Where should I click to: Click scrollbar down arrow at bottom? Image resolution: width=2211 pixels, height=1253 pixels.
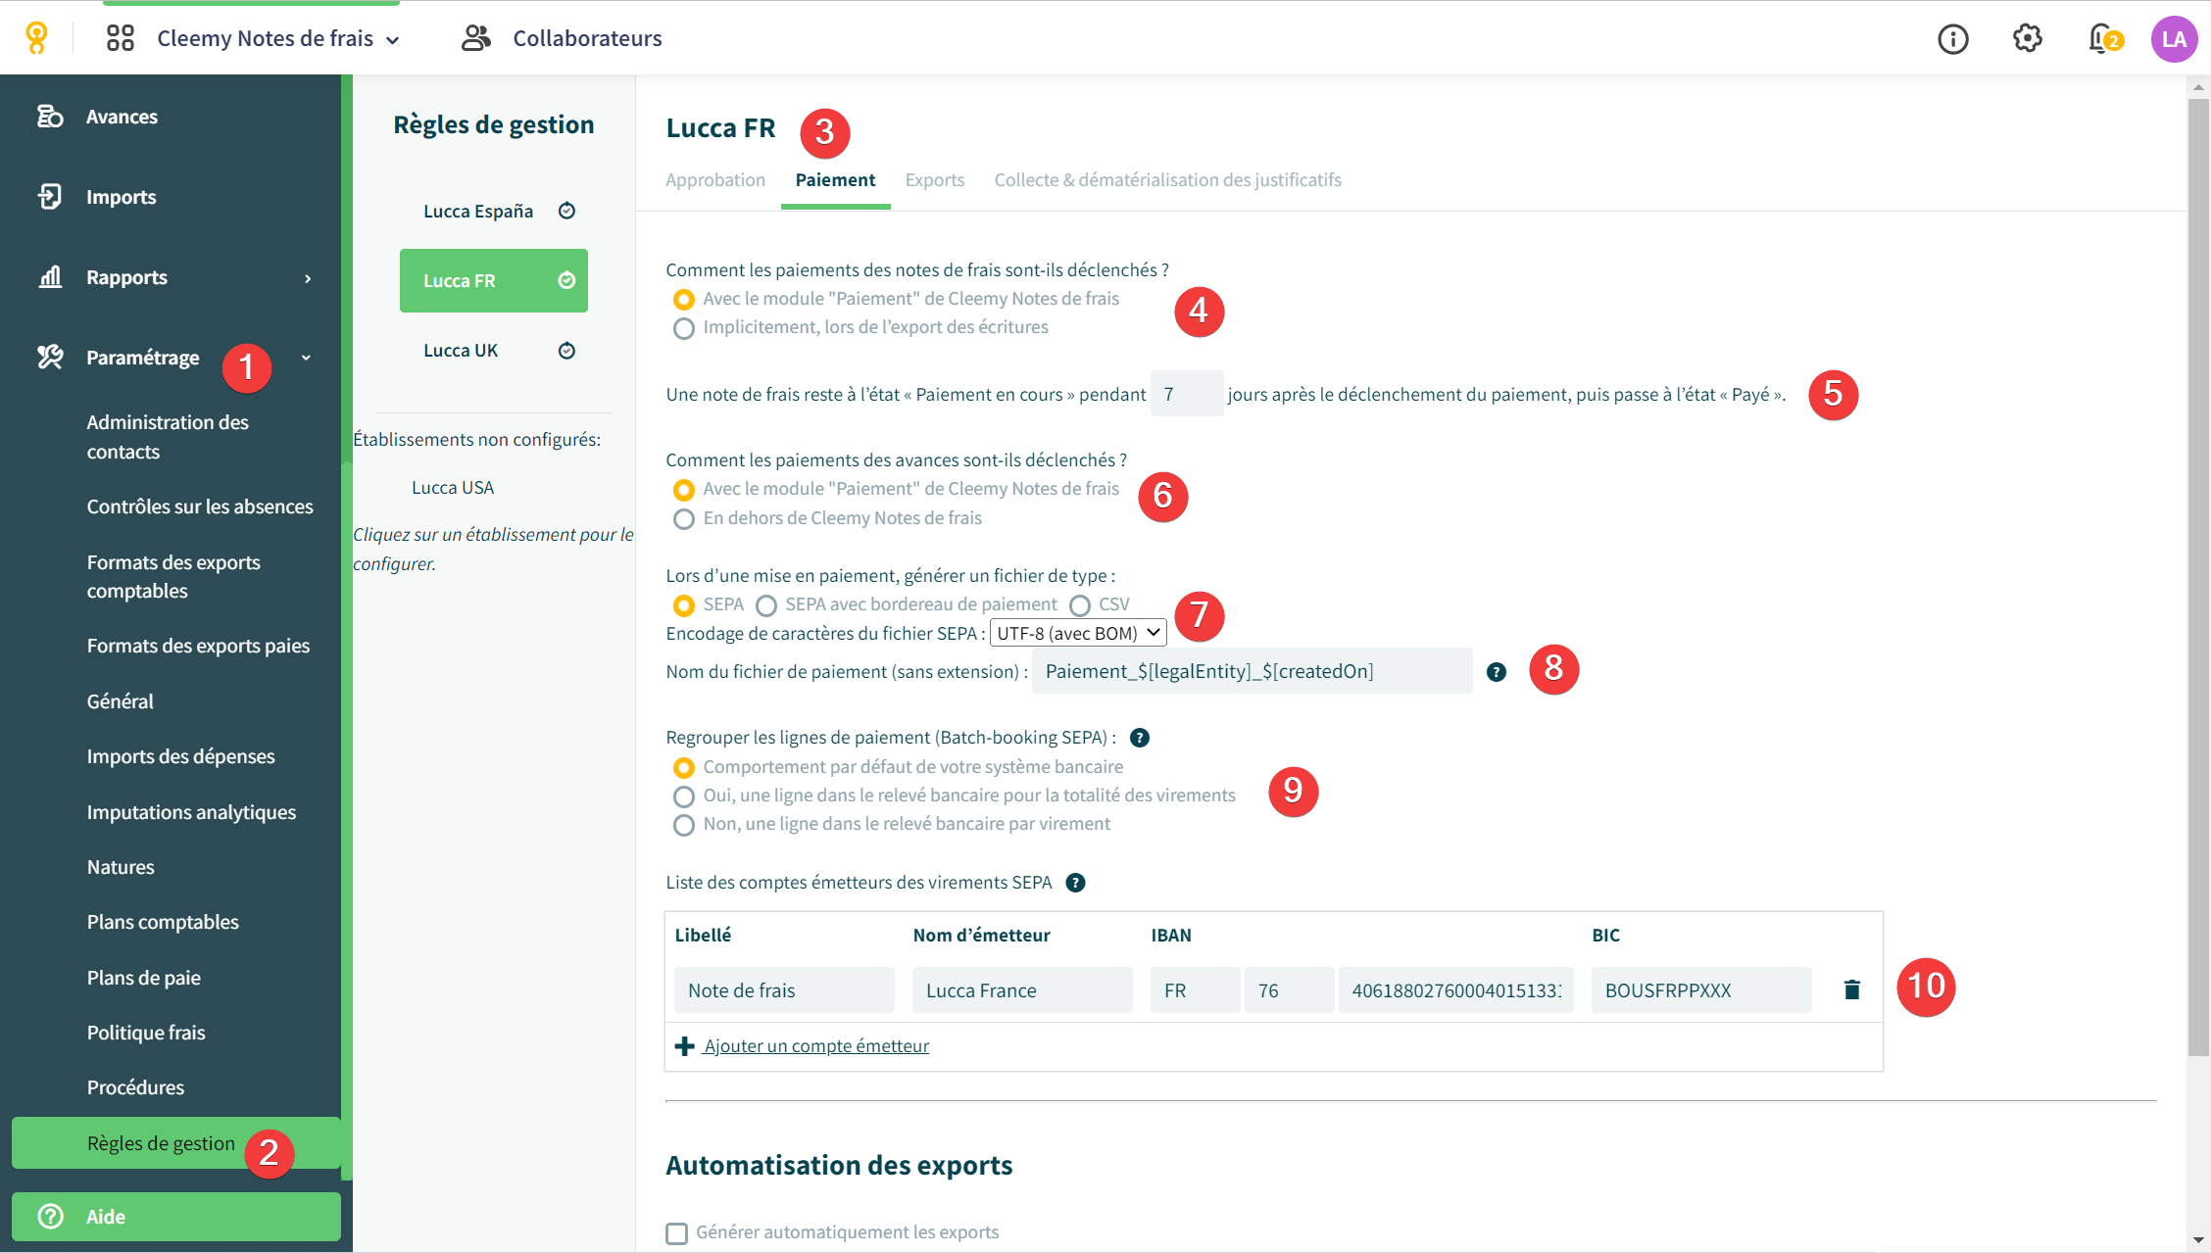click(2198, 1240)
